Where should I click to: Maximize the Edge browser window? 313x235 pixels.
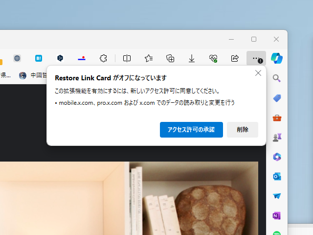(254, 39)
